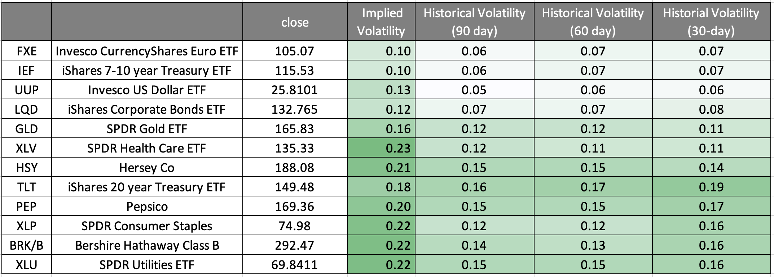
Task: Select iShares Corporate Bonds ETF cell
Action: (x=147, y=109)
